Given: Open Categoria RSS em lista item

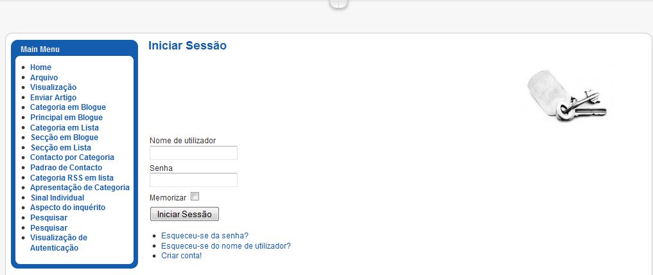Looking at the screenshot, I should pyautogui.click(x=72, y=177).
